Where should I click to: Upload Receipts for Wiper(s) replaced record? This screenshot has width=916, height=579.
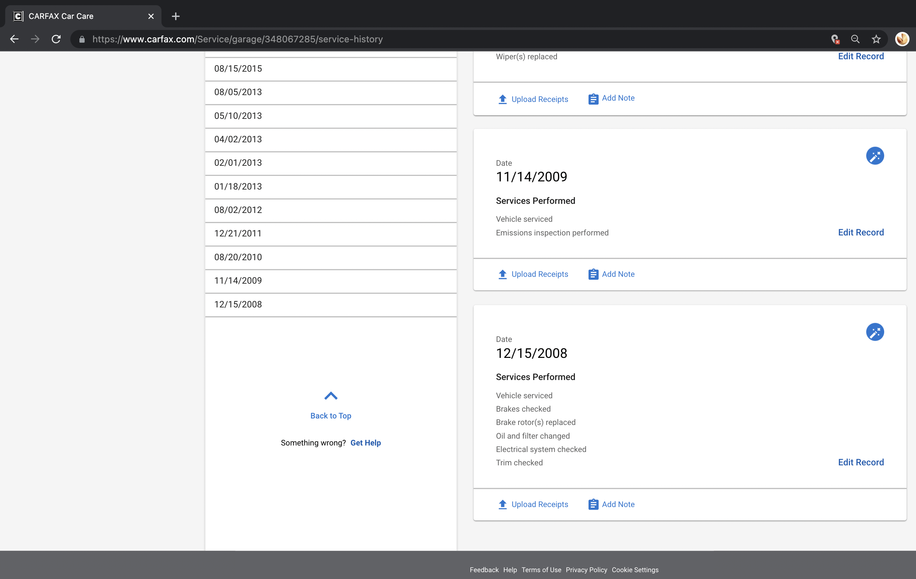point(539,99)
